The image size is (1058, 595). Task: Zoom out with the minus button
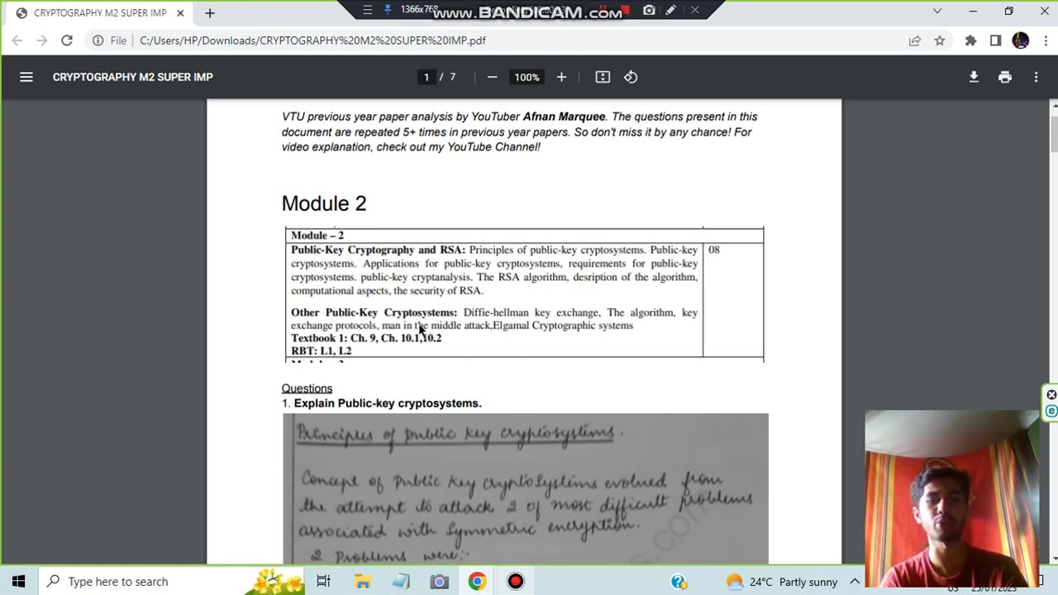(492, 77)
